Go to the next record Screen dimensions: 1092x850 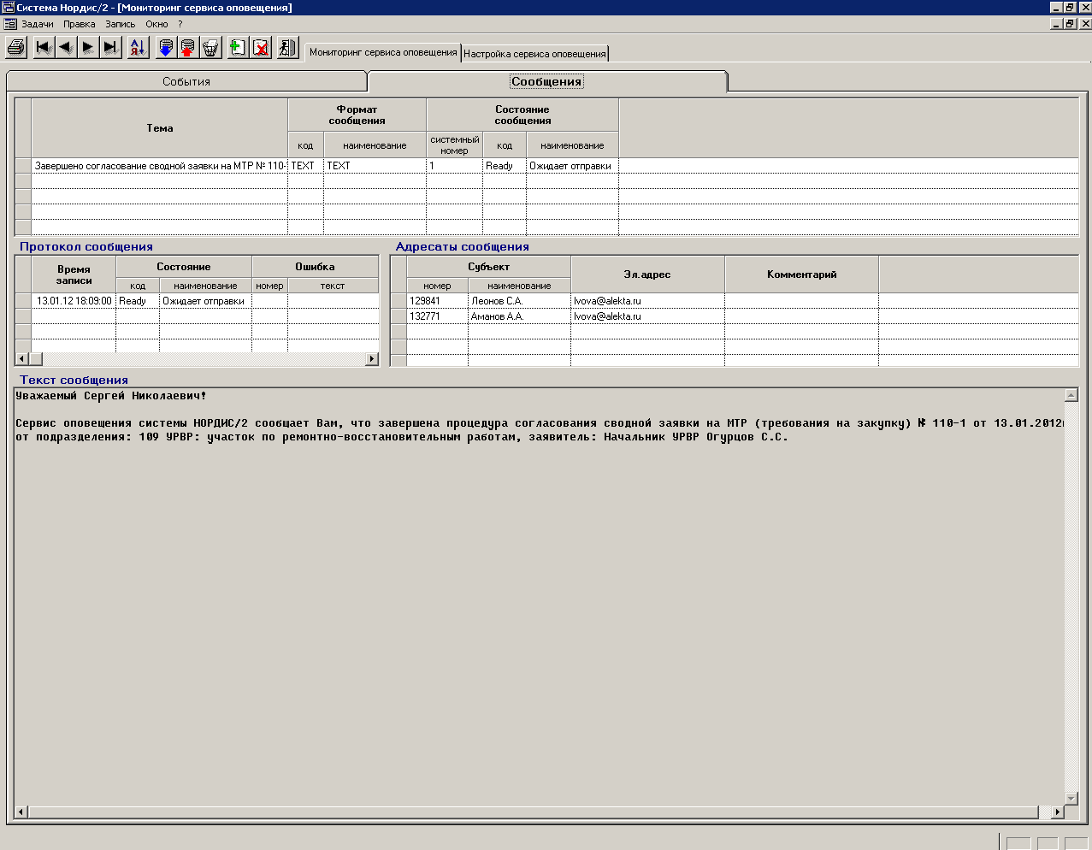tap(88, 48)
